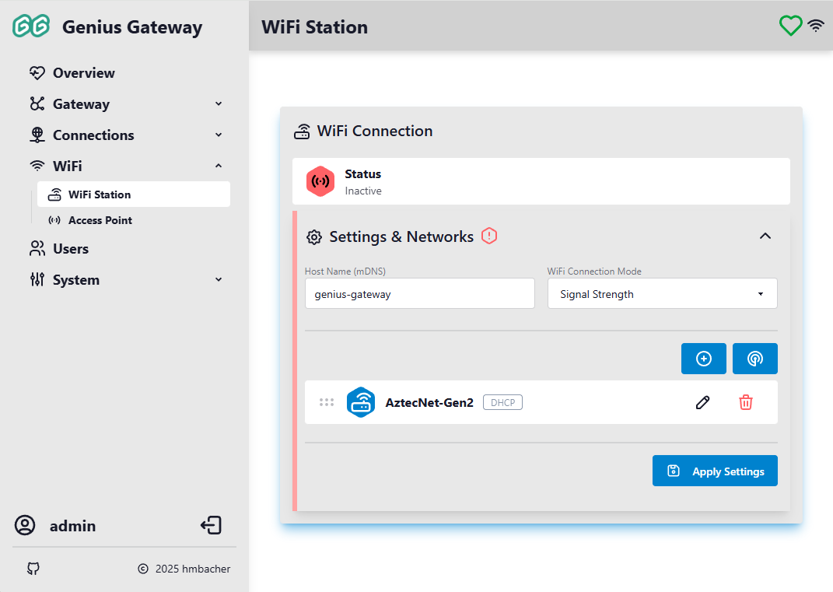Go to the Overview page
Viewport: 833px width, 592px height.
pyautogui.click(x=83, y=73)
